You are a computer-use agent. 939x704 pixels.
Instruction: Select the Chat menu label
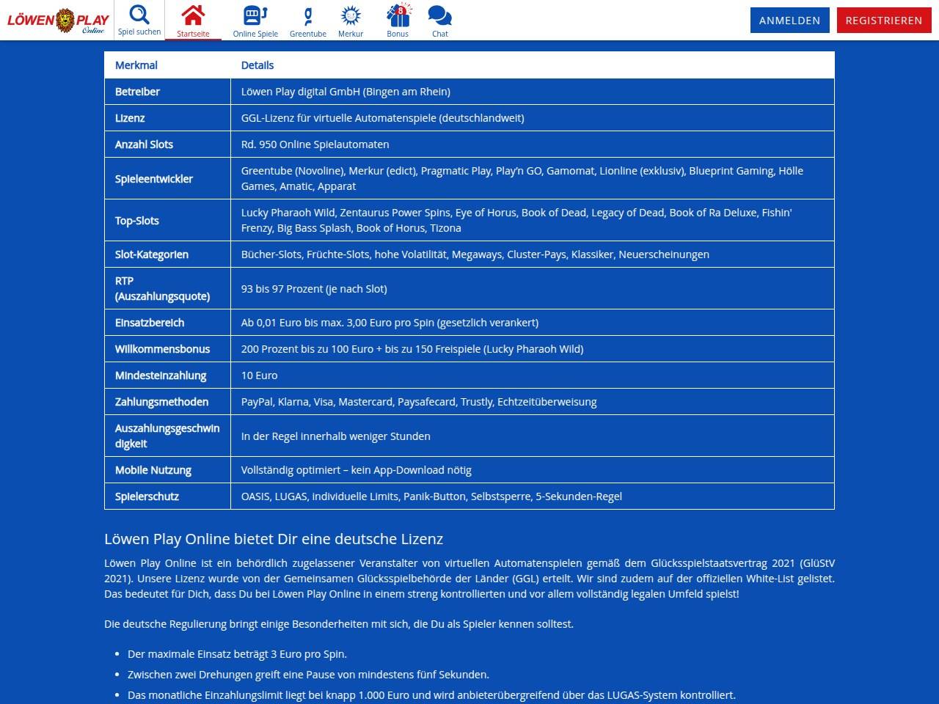[x=440, y=34]
